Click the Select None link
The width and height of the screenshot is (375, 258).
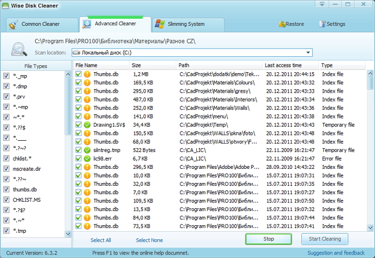point(149,240)
